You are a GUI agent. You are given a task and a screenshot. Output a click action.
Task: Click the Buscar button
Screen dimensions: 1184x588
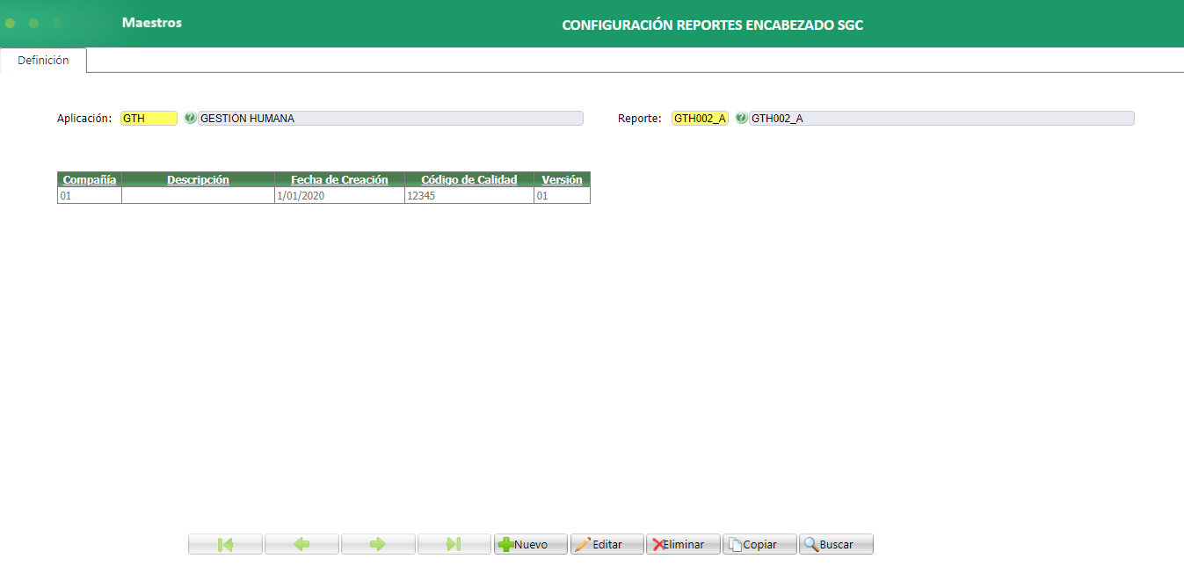[x=837, y=544]
